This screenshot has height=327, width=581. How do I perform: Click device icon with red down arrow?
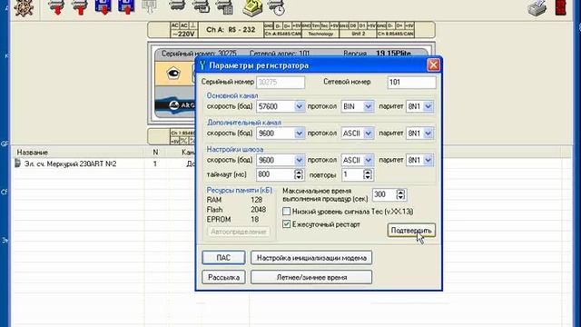point(56,7)
